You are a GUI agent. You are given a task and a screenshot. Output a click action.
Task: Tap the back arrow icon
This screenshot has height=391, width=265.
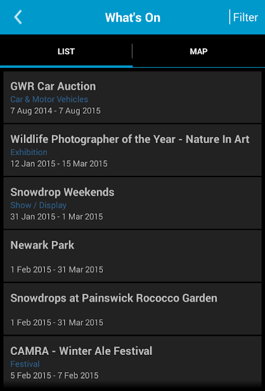coord(18,17)
